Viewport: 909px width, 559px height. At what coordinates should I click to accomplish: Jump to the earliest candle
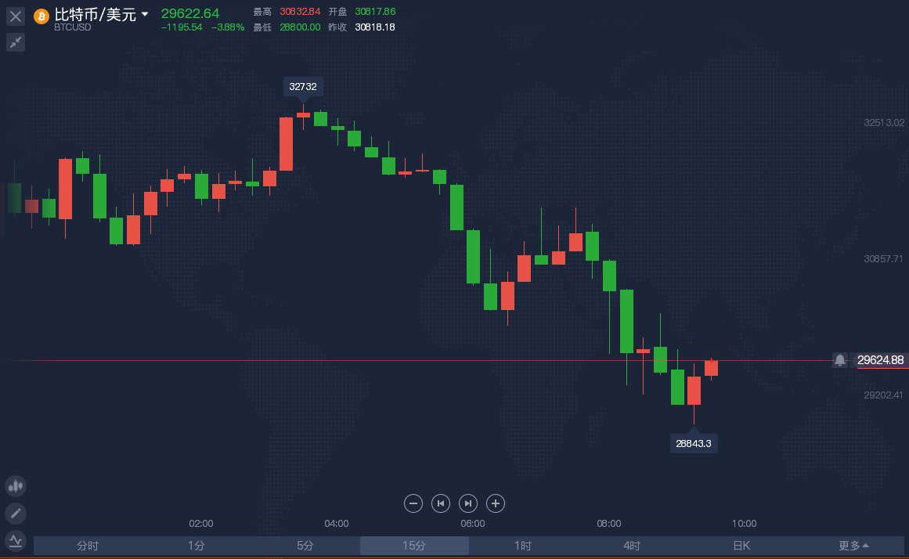(x=441, y=503)
